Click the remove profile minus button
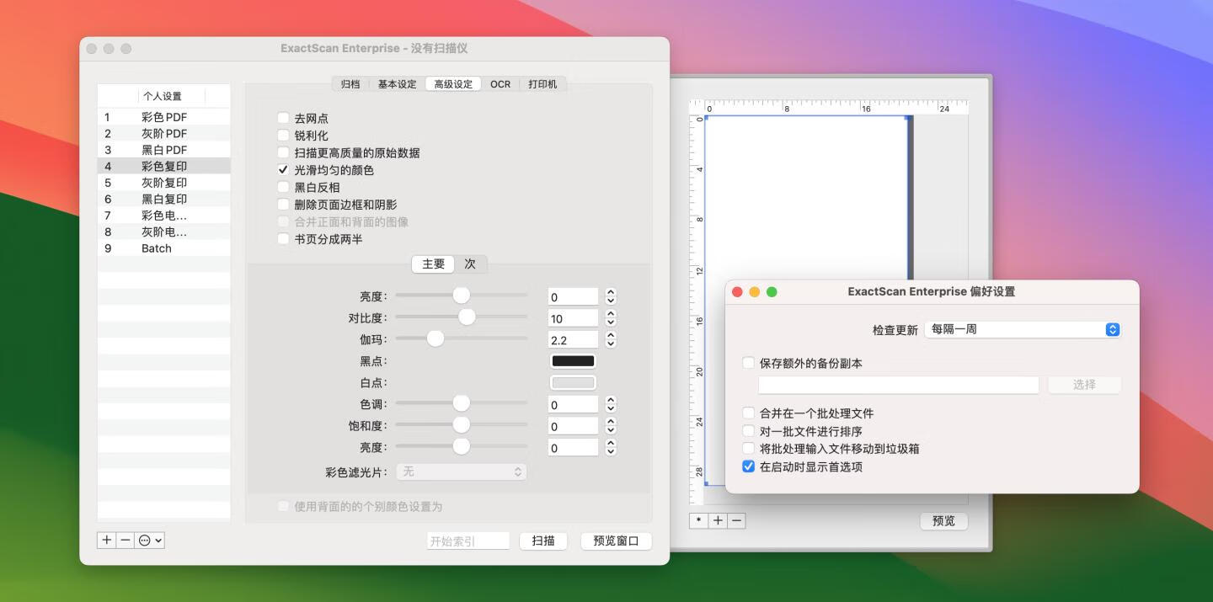 [126, 541]
